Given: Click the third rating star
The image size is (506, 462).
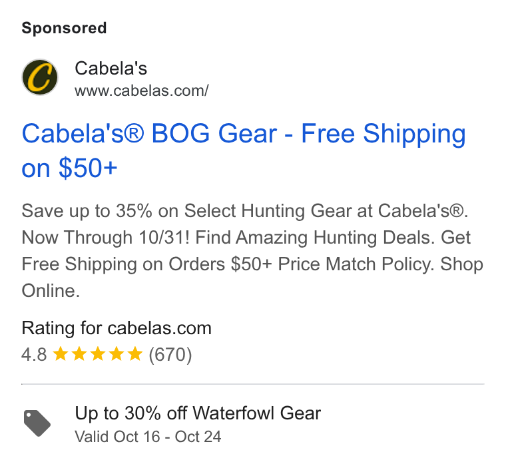Looking at the screenshot, I should [x=97, y=353].
